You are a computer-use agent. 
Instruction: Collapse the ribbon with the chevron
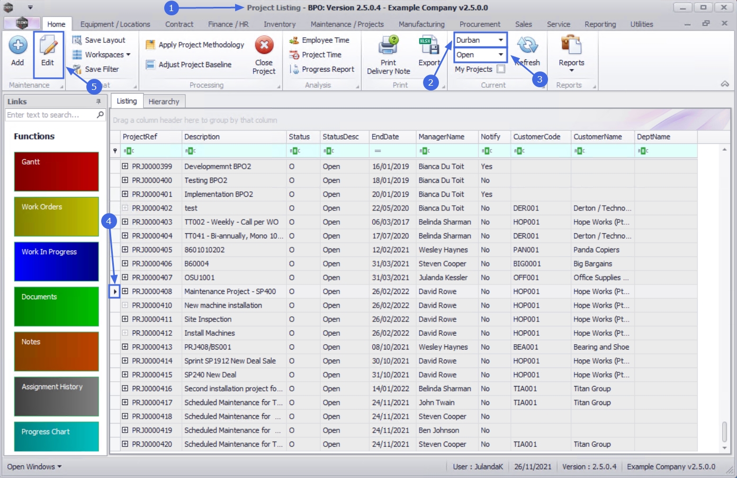click(x=725, y=84)
